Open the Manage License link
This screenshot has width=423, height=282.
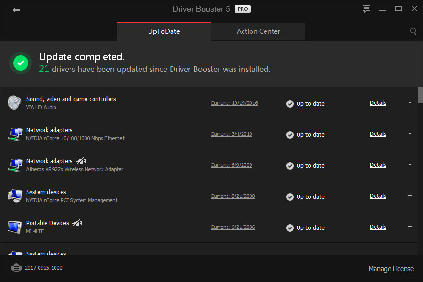[391, 269]
